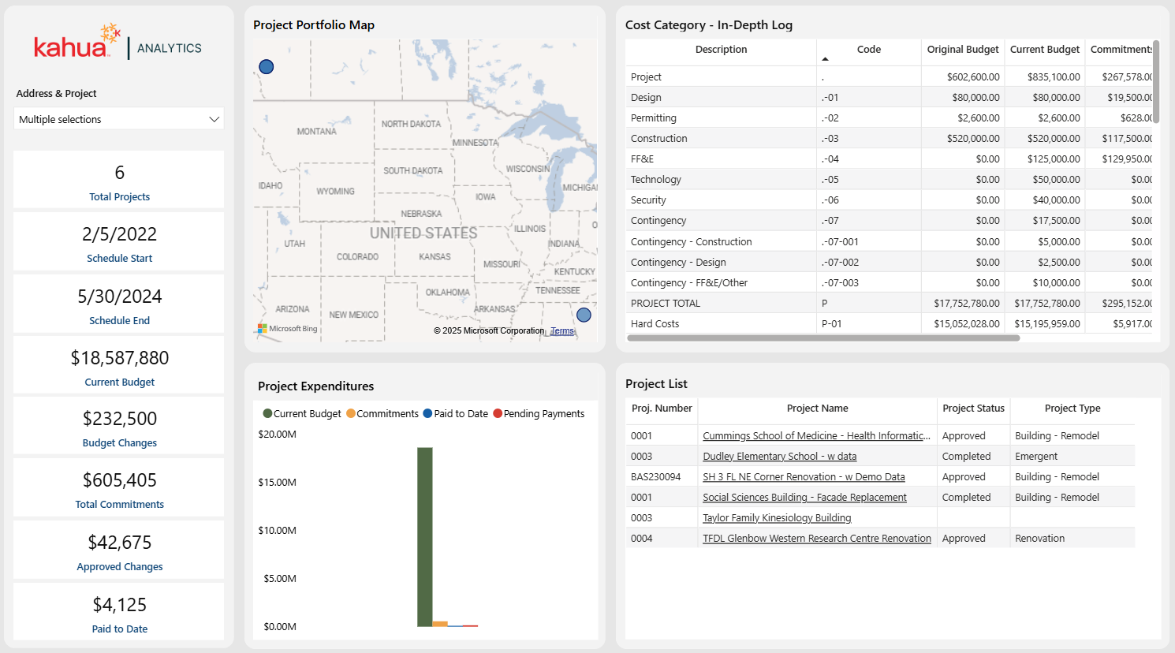Sort by Original Budget column header
1175x653 pixels.
pos(962,50)
